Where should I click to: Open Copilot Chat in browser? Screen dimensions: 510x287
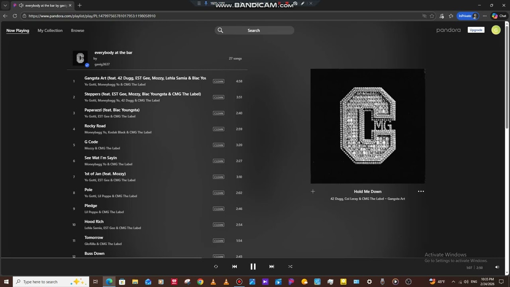(499, 16)
